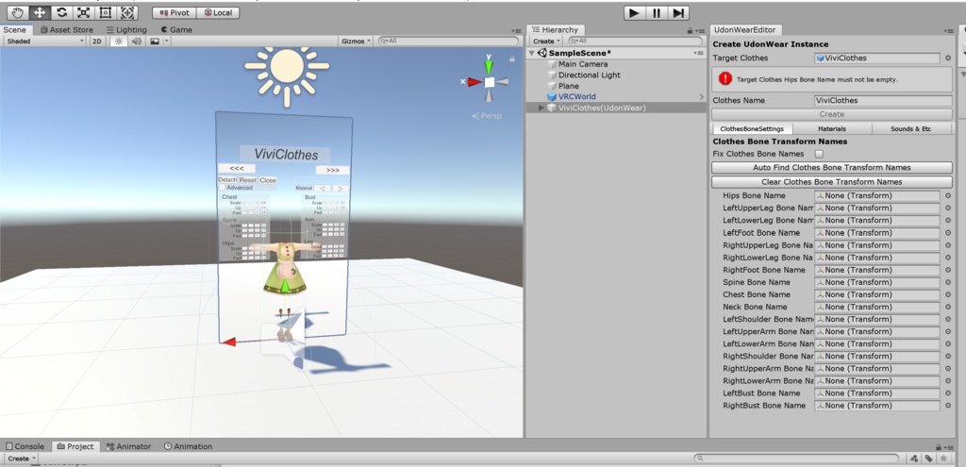Select Directional Light in Hierarchy

(589, 75)
